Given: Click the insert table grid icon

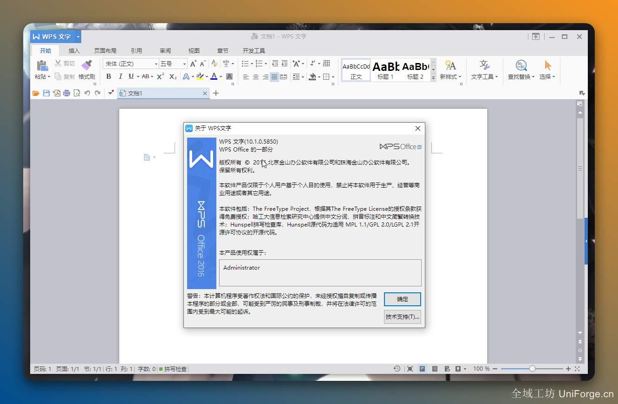Looking at the screenshot, I should pyautogui.click(x=327, y=63).
